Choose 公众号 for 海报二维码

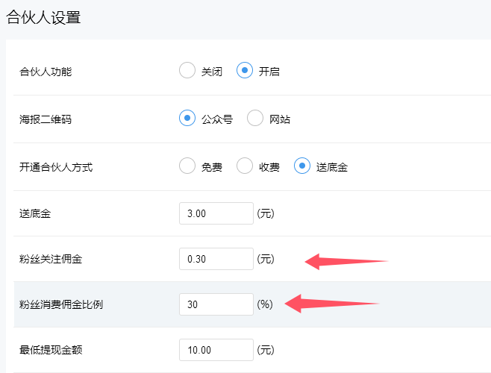(187, 119)
